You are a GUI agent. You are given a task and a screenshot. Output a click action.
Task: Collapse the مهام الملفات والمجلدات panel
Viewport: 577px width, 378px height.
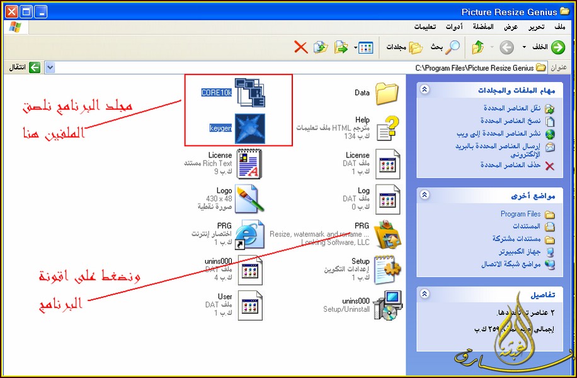pyautogui.click(x=425, y=89)
